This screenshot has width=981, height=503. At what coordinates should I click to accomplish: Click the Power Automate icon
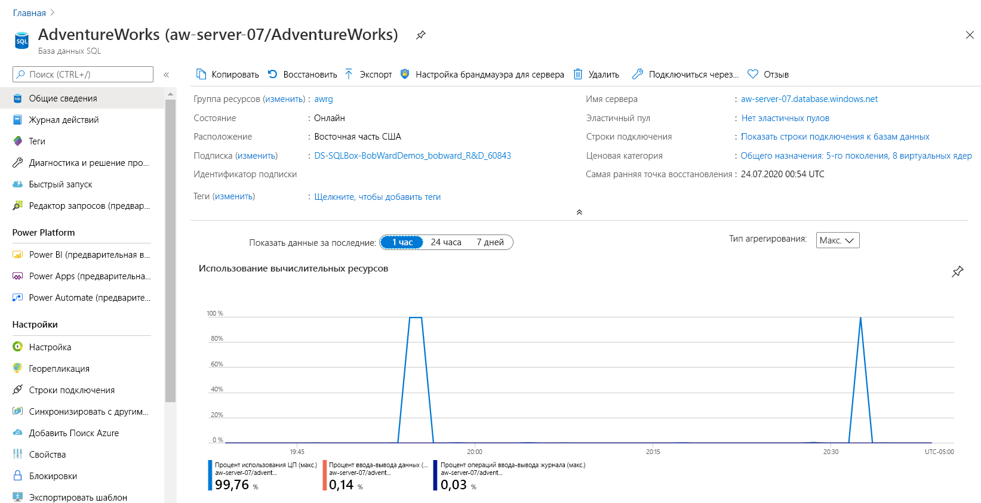[17, 298]
